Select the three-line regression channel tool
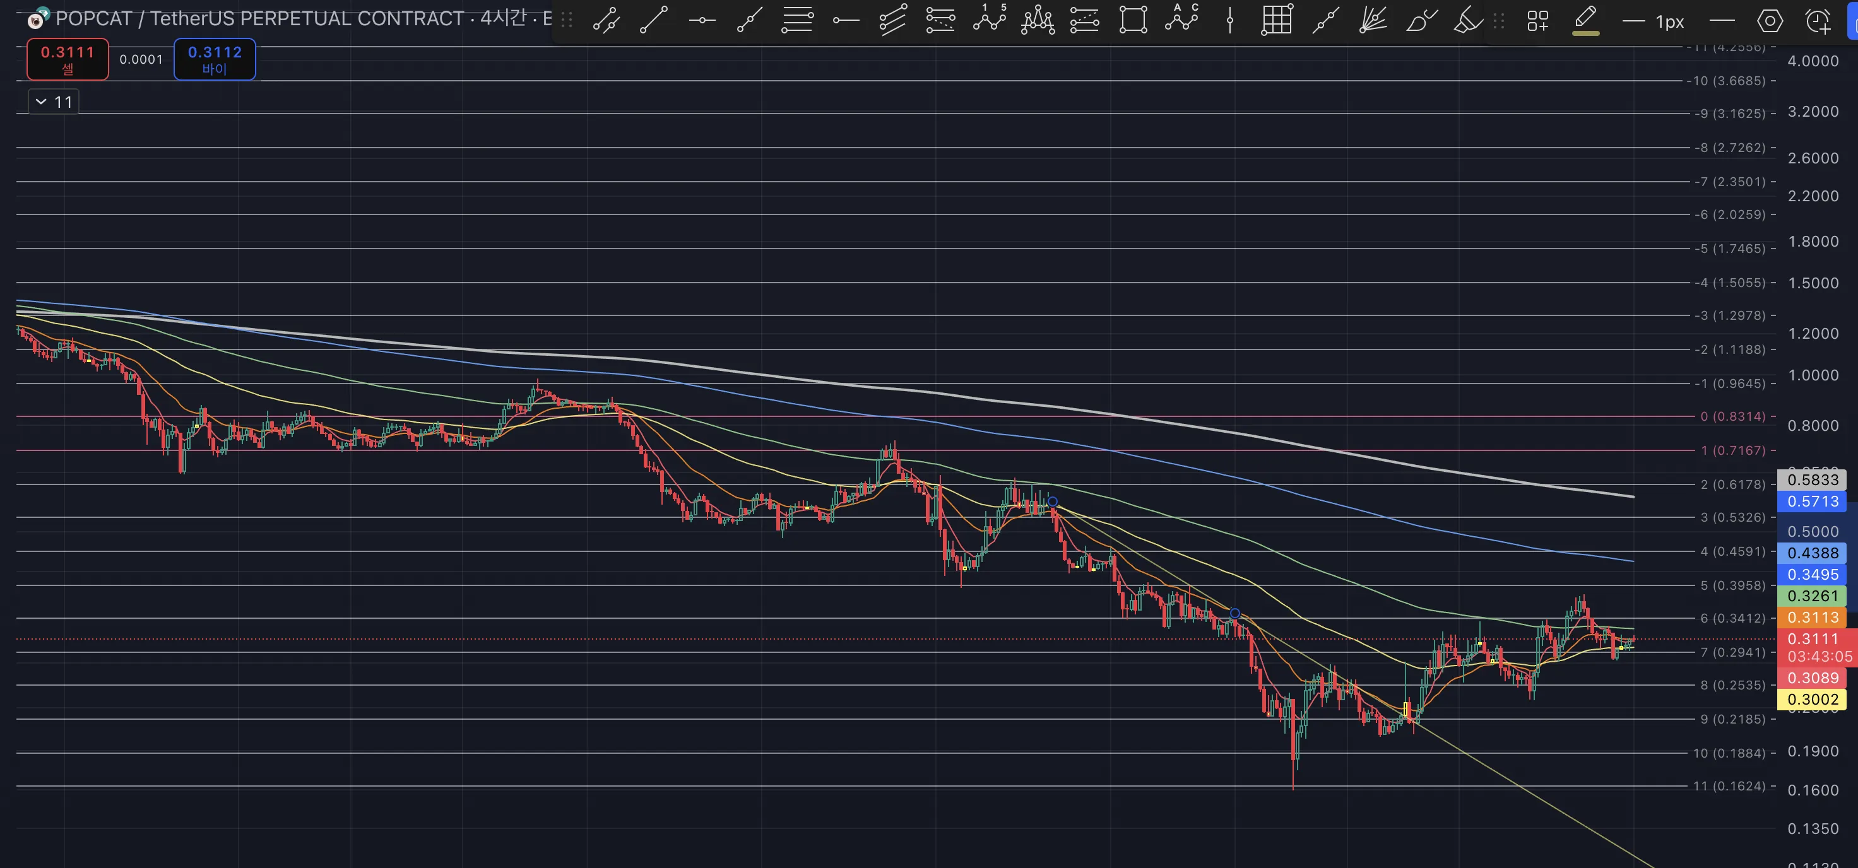 893,20
